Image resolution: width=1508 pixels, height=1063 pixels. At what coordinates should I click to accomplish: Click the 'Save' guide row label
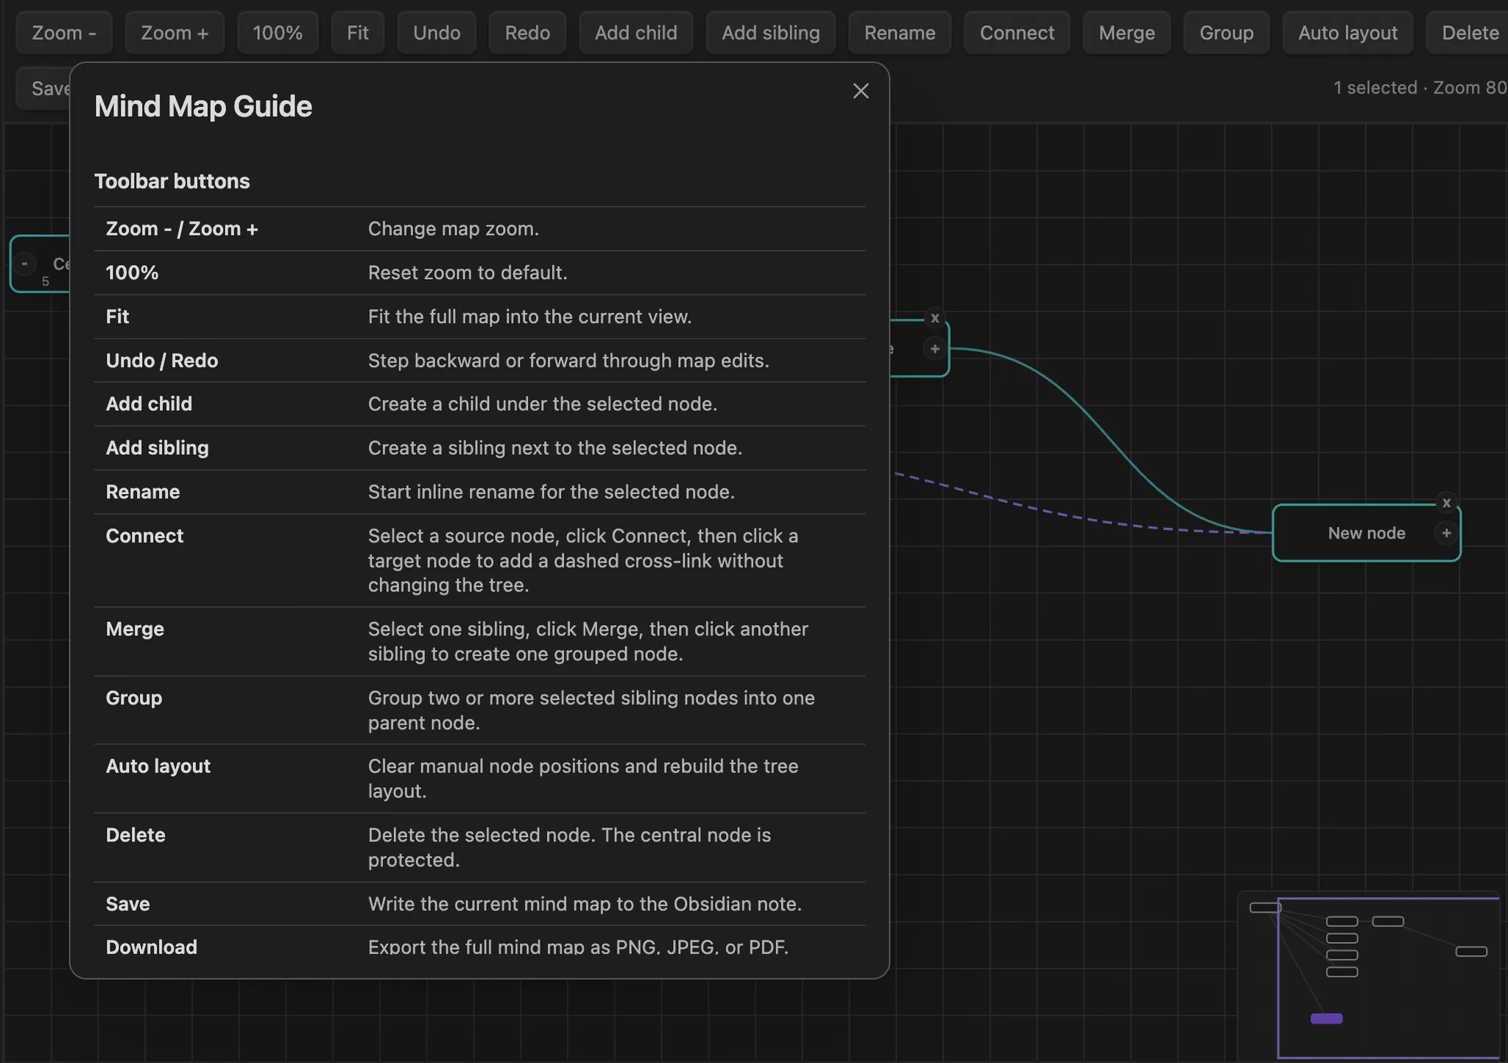click(128, 904)
